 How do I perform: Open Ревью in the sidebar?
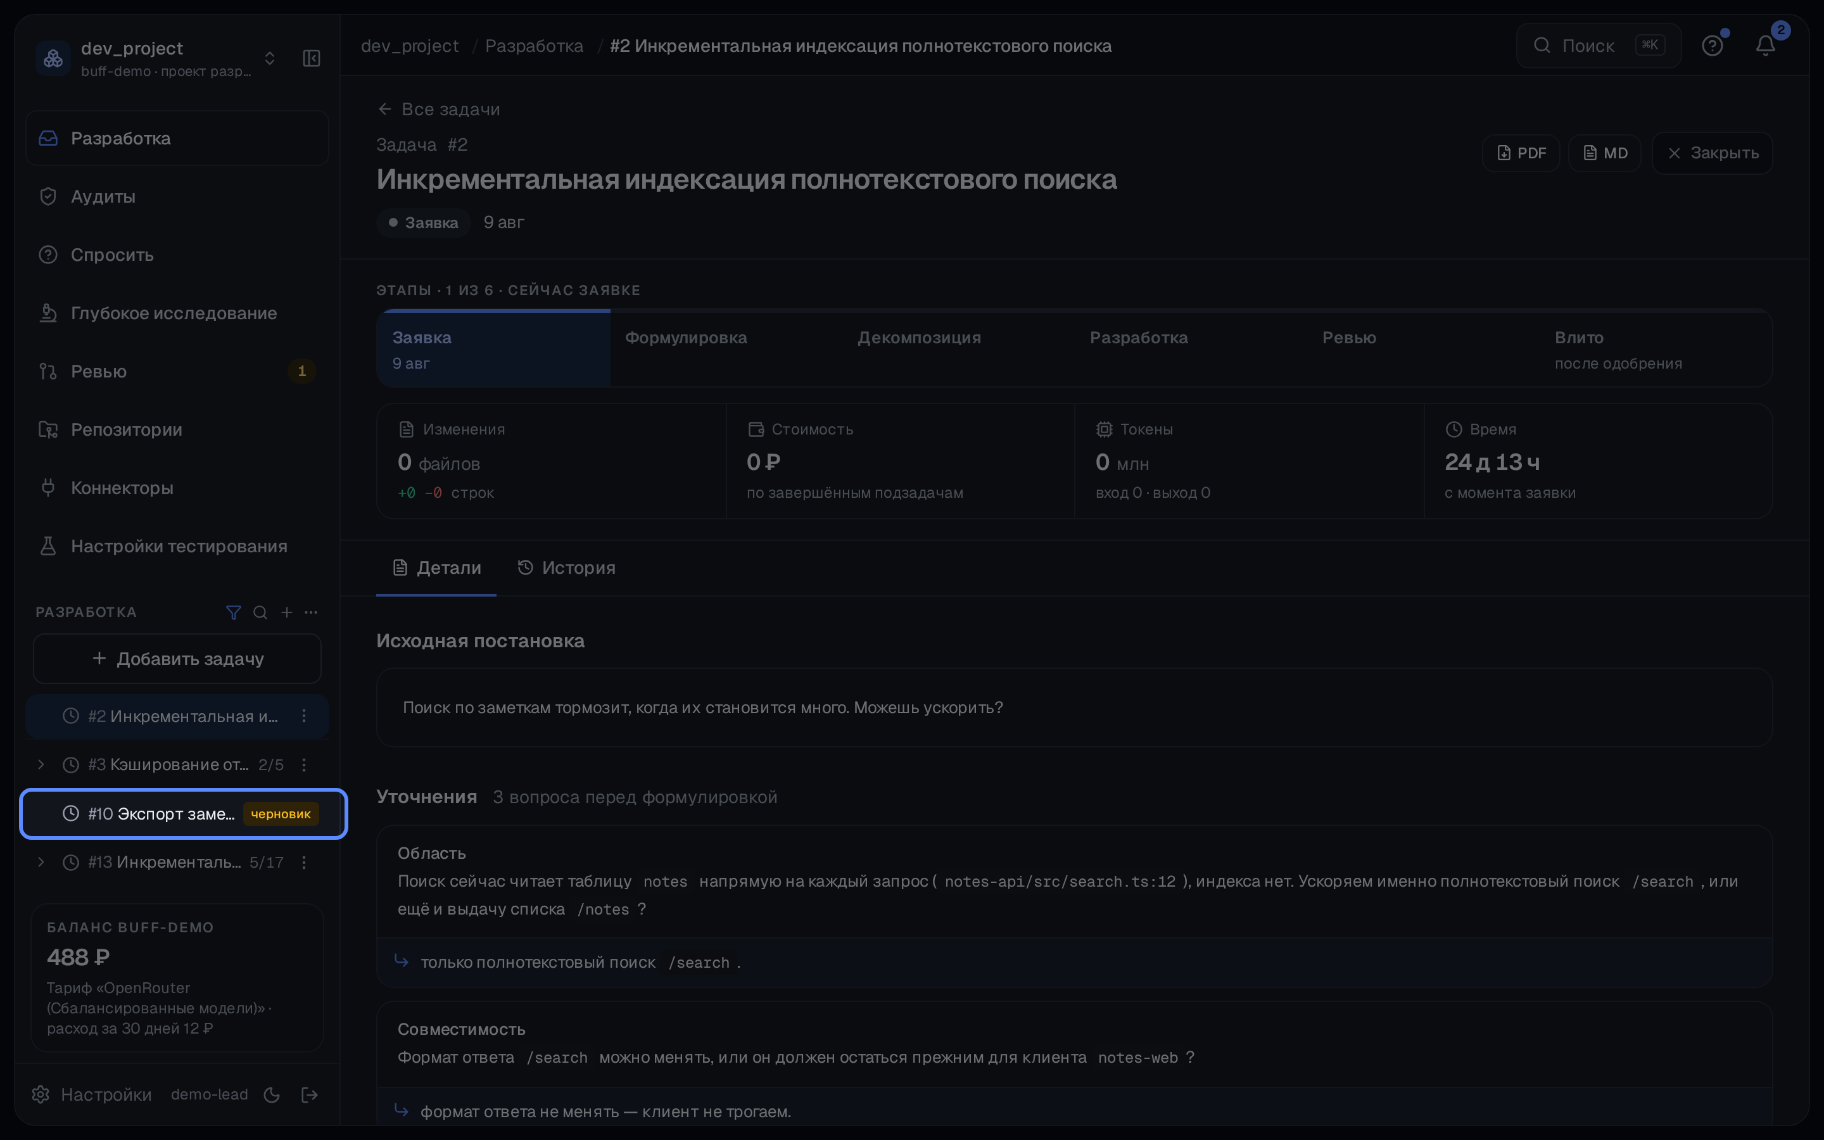coord(177,371)
